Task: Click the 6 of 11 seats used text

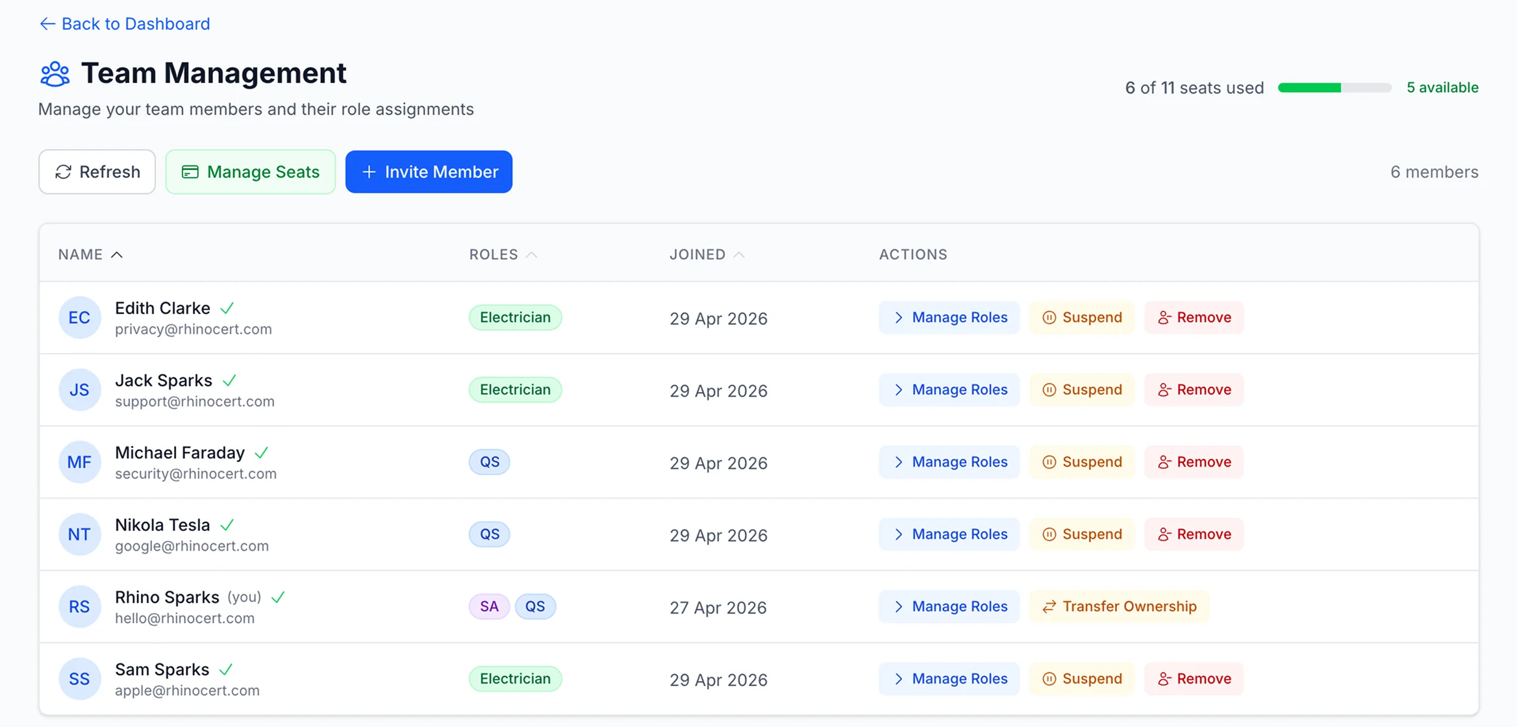Action: 1194,88
